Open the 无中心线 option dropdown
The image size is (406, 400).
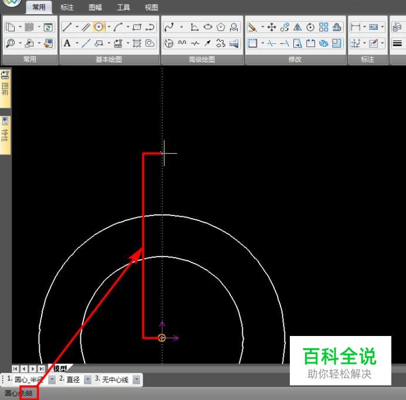pyautogui.click(x=136, y=380)
